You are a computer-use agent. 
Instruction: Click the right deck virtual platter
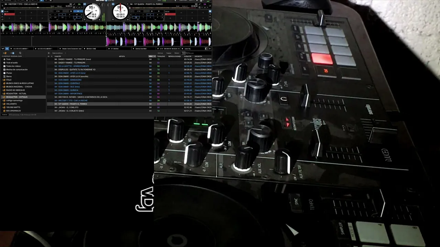(x=120, y=12)
